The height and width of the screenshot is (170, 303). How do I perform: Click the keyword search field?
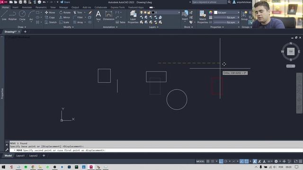pyautogui.click(x=209, y=2)
